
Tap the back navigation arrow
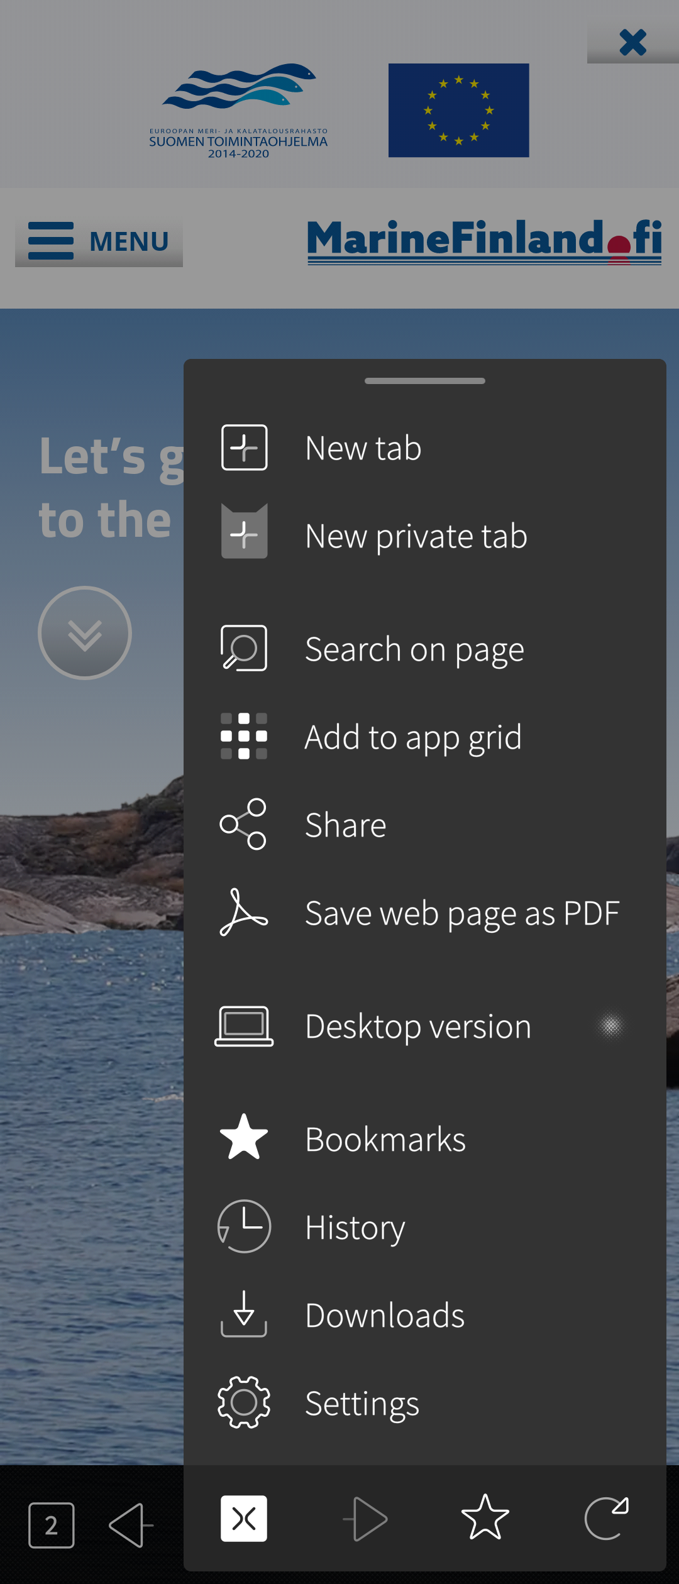click(x=131, y=1525)
